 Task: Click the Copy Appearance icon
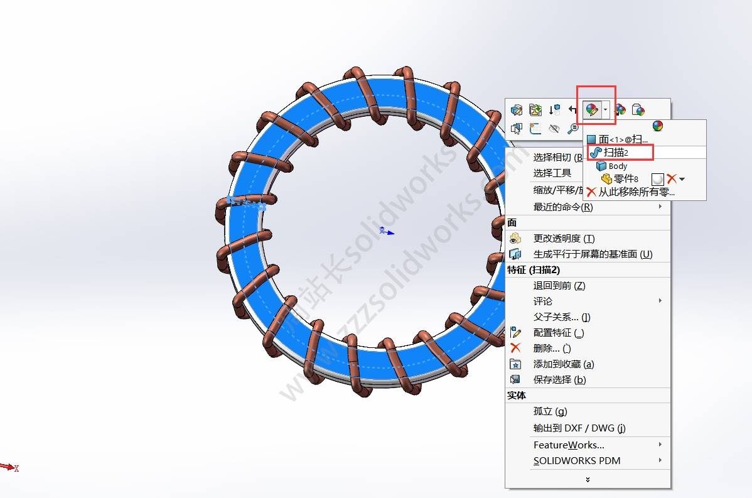(x=620, y=110)
